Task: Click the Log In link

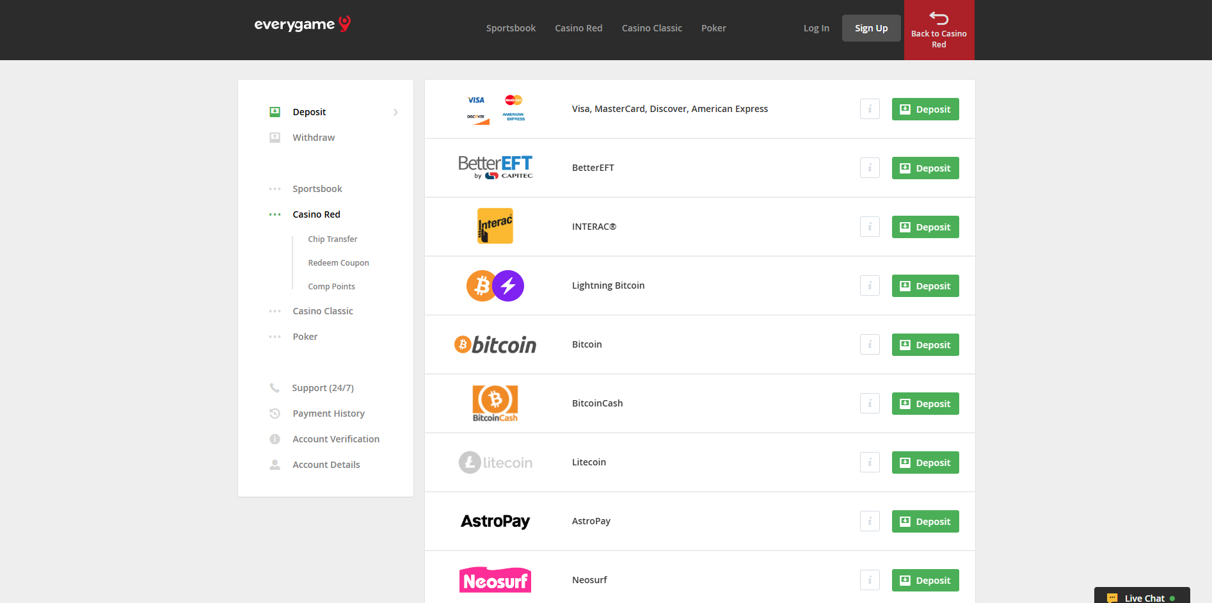Action: coord(817,28)
